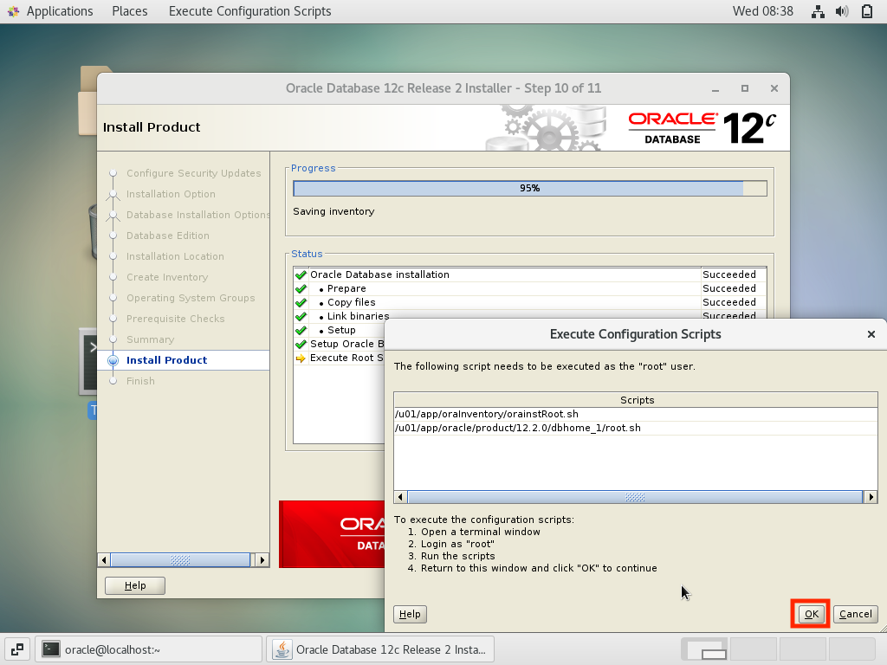Maximize the Oracle installer window
This screenshot has width=887, height=665.
coord(745,89)
